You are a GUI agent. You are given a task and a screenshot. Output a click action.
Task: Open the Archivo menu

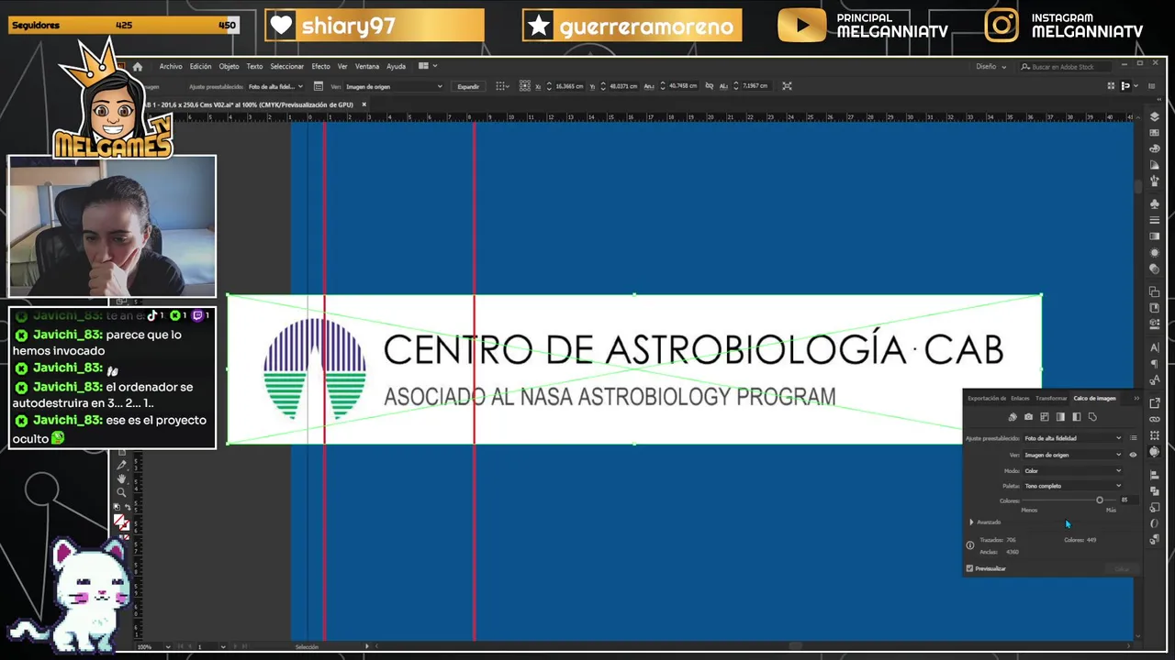click(x=171, y=66)
